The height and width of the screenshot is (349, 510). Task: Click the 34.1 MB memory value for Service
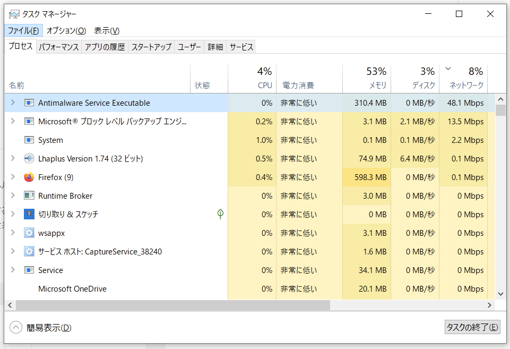pyautogui.click(x=373, y=270)
